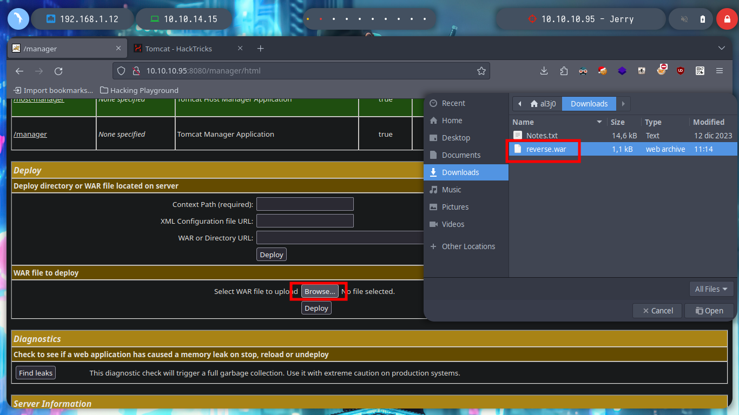Click the 10.10.14.15 VPN address widget
This screenshot has width=739, height=415.
click(184, 19)
